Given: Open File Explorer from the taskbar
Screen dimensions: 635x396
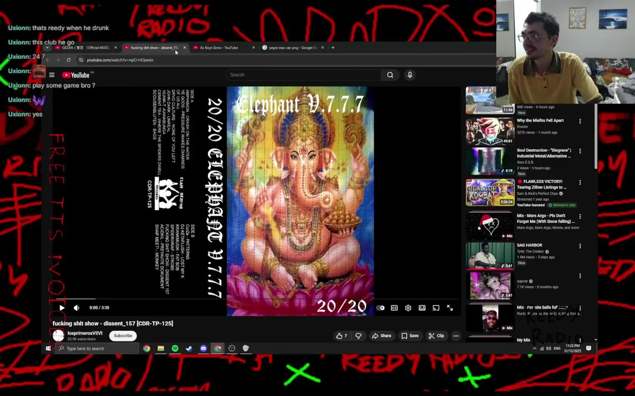Looking at the screenshot, I should click(x=161, y=348).
